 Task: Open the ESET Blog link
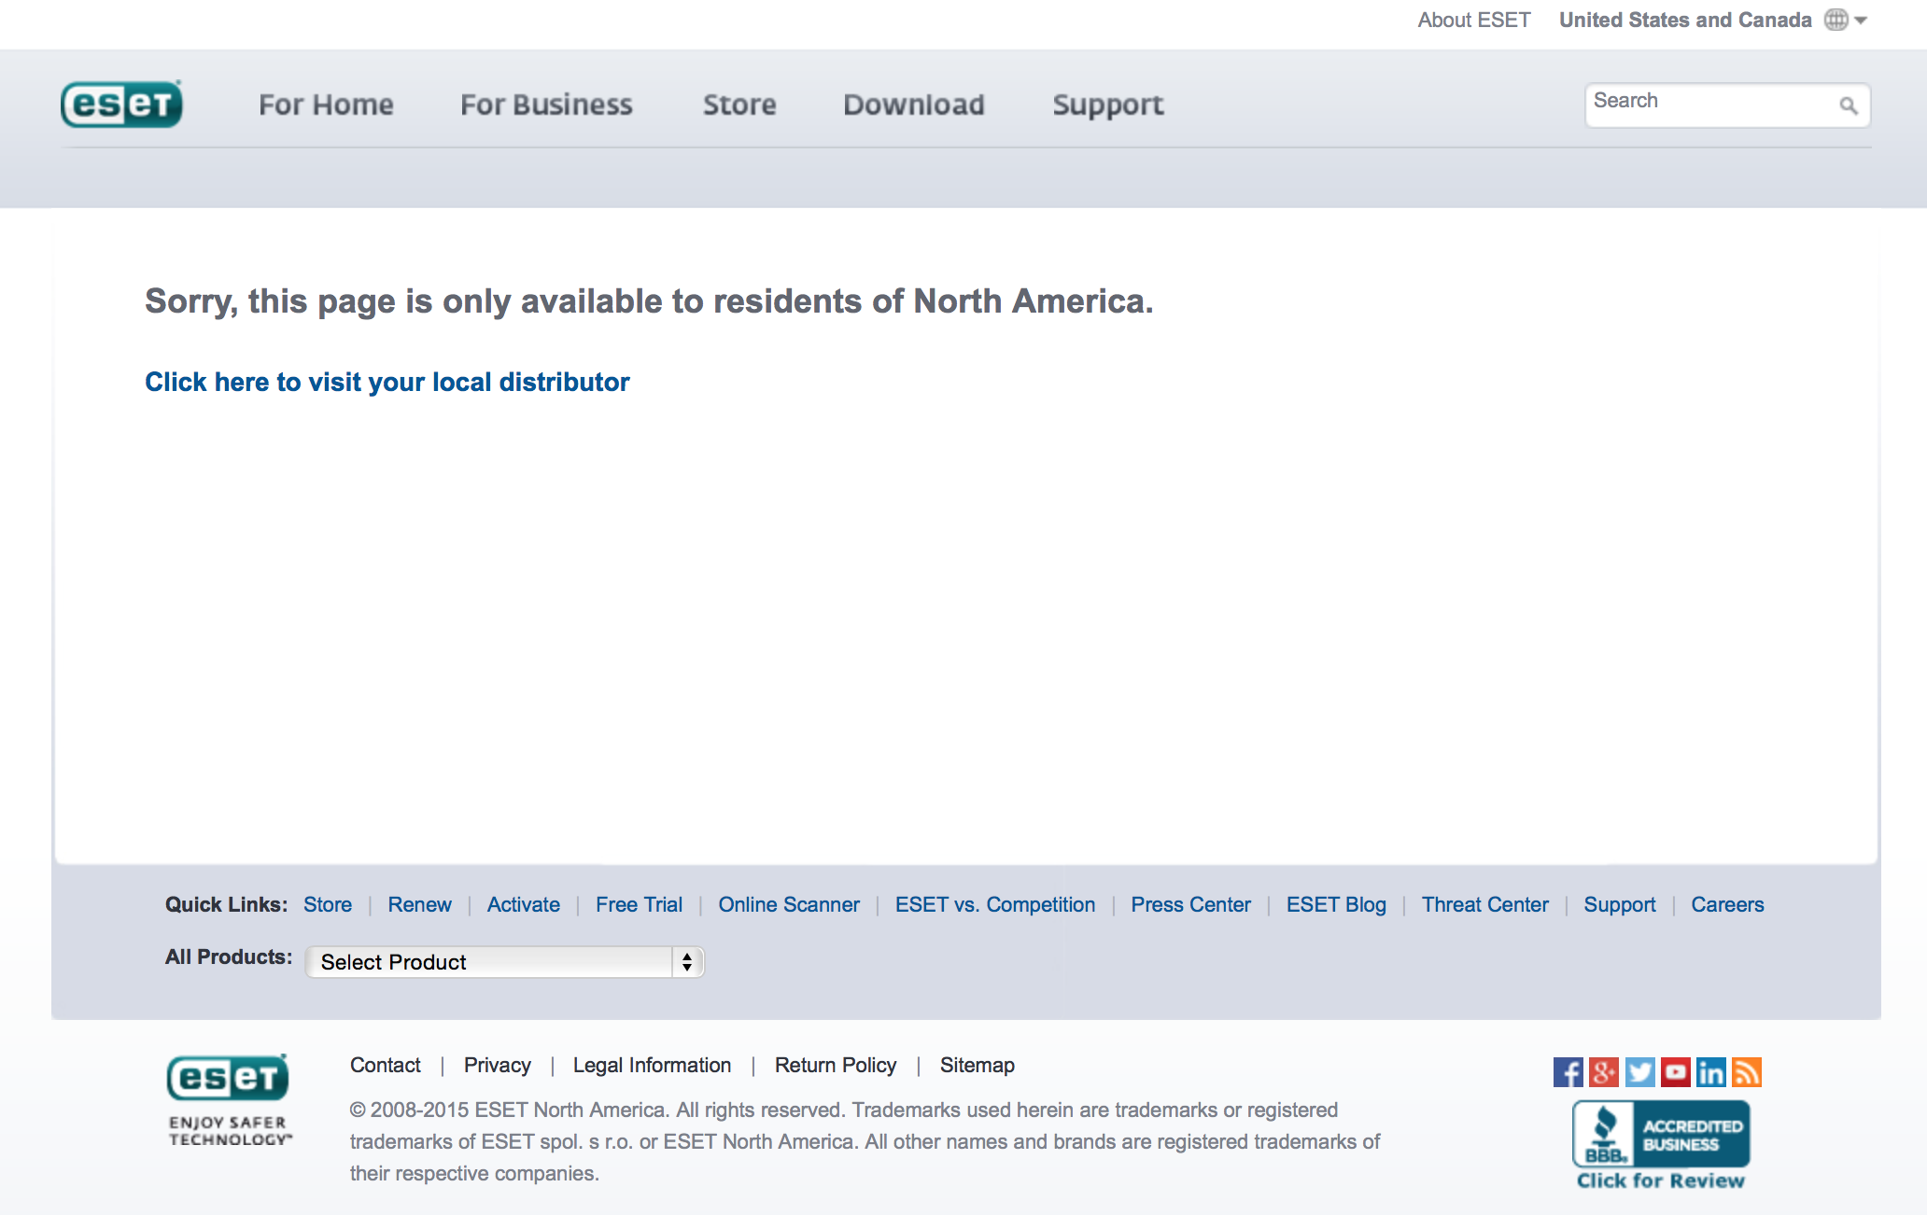tap(1336, 904)
